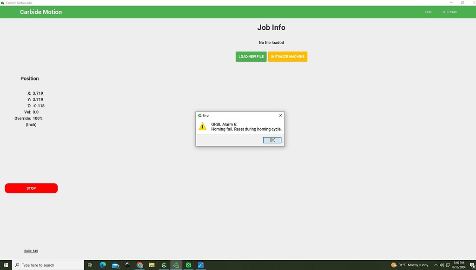Open the Settings tab in the header
The width and height of the screenshot is (476, 270).
449,12
